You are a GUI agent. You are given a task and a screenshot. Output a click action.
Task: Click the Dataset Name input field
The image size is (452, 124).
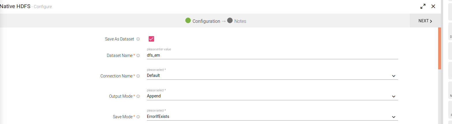point(271,55)
